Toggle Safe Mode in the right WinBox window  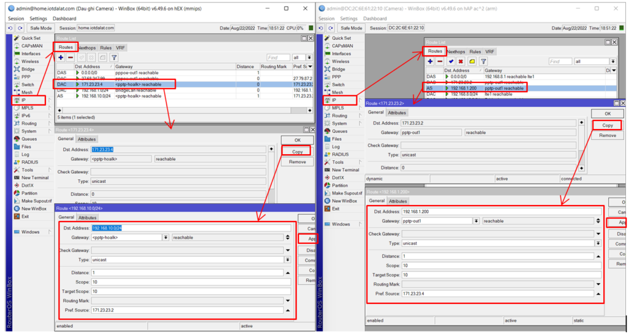(x=351, y=28)
